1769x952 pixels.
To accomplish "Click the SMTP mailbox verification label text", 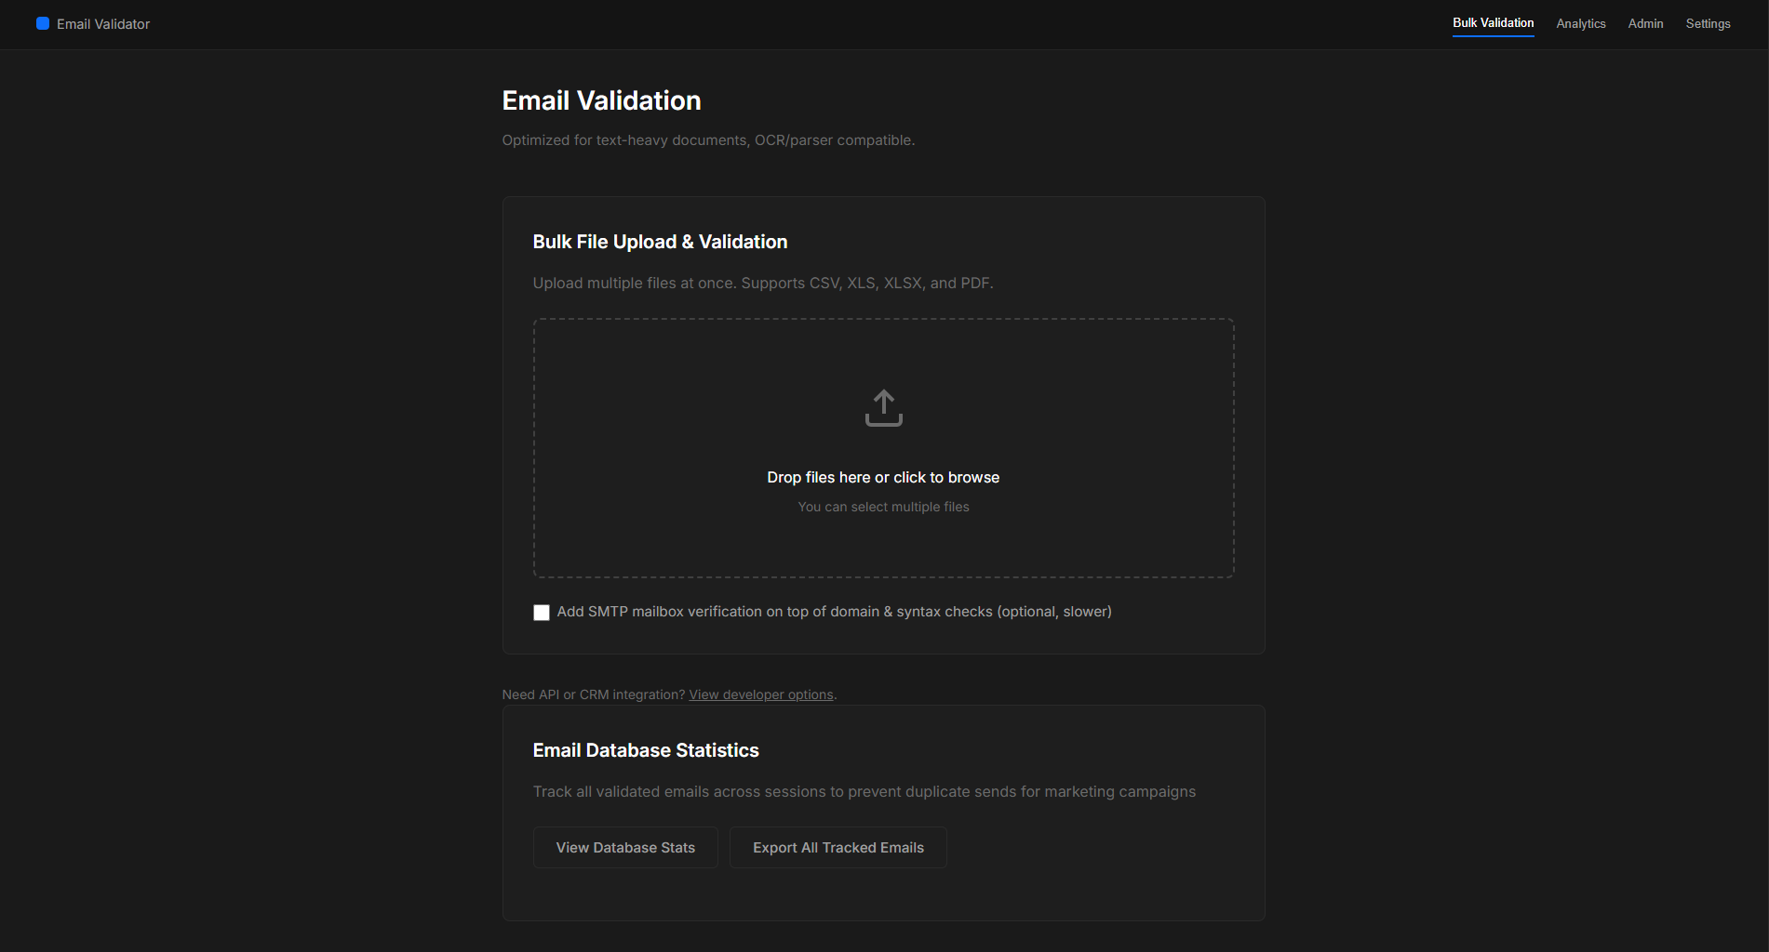I will click(x=834, y=612).
